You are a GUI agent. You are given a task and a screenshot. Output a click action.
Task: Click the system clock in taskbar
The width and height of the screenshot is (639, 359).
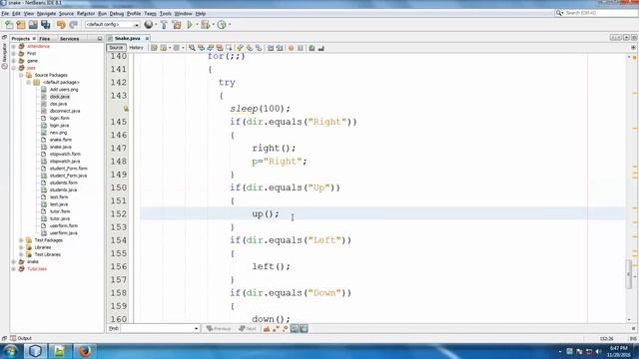619,351
